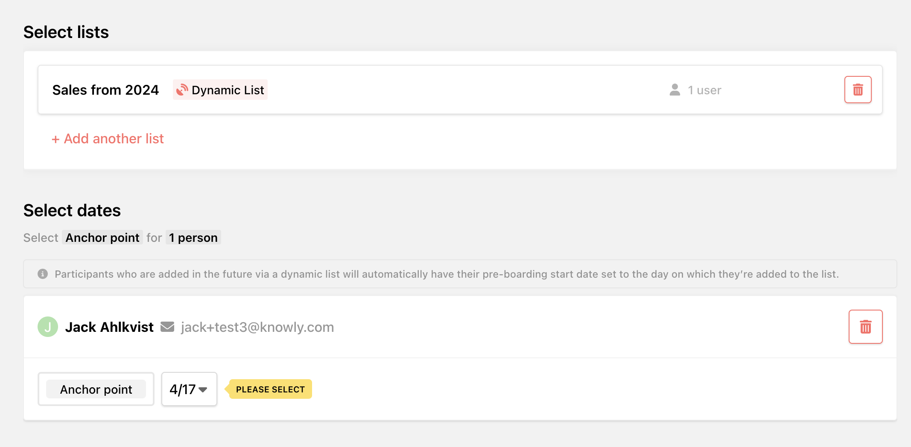Click the jack+test3@knowly.com email address
The width and height of the screenshot is (911, 447).
coord(257,327)
